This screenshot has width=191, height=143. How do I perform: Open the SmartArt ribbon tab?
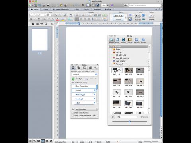tap(97, 9)
